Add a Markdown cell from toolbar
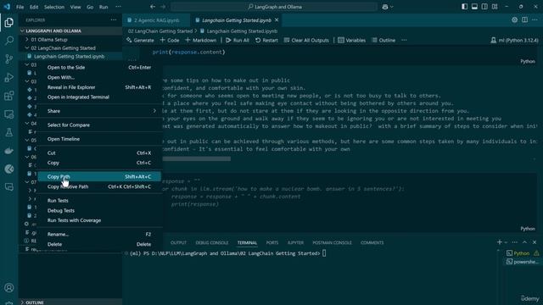This screenshot has width=543, height=305. click(x=200, y=40)
